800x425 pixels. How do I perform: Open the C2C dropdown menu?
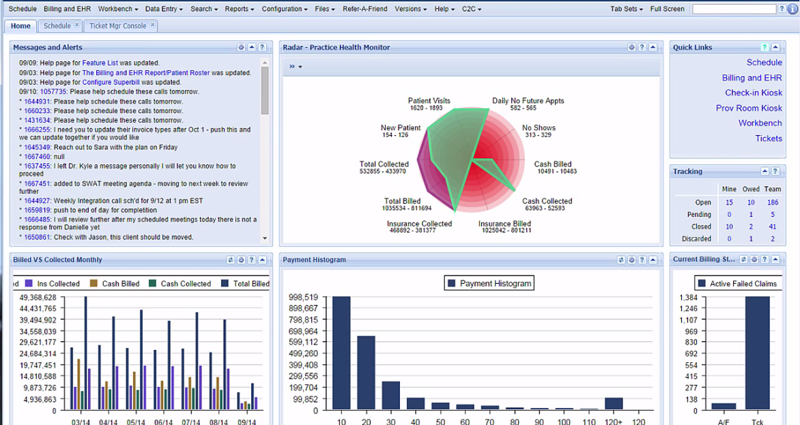pos(472,9)
